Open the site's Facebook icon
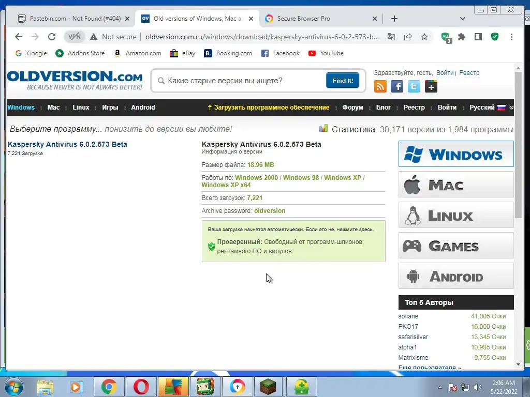 (397, 86)
